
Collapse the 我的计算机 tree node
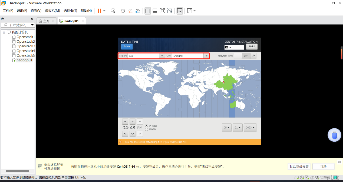(x=4, y=32)
